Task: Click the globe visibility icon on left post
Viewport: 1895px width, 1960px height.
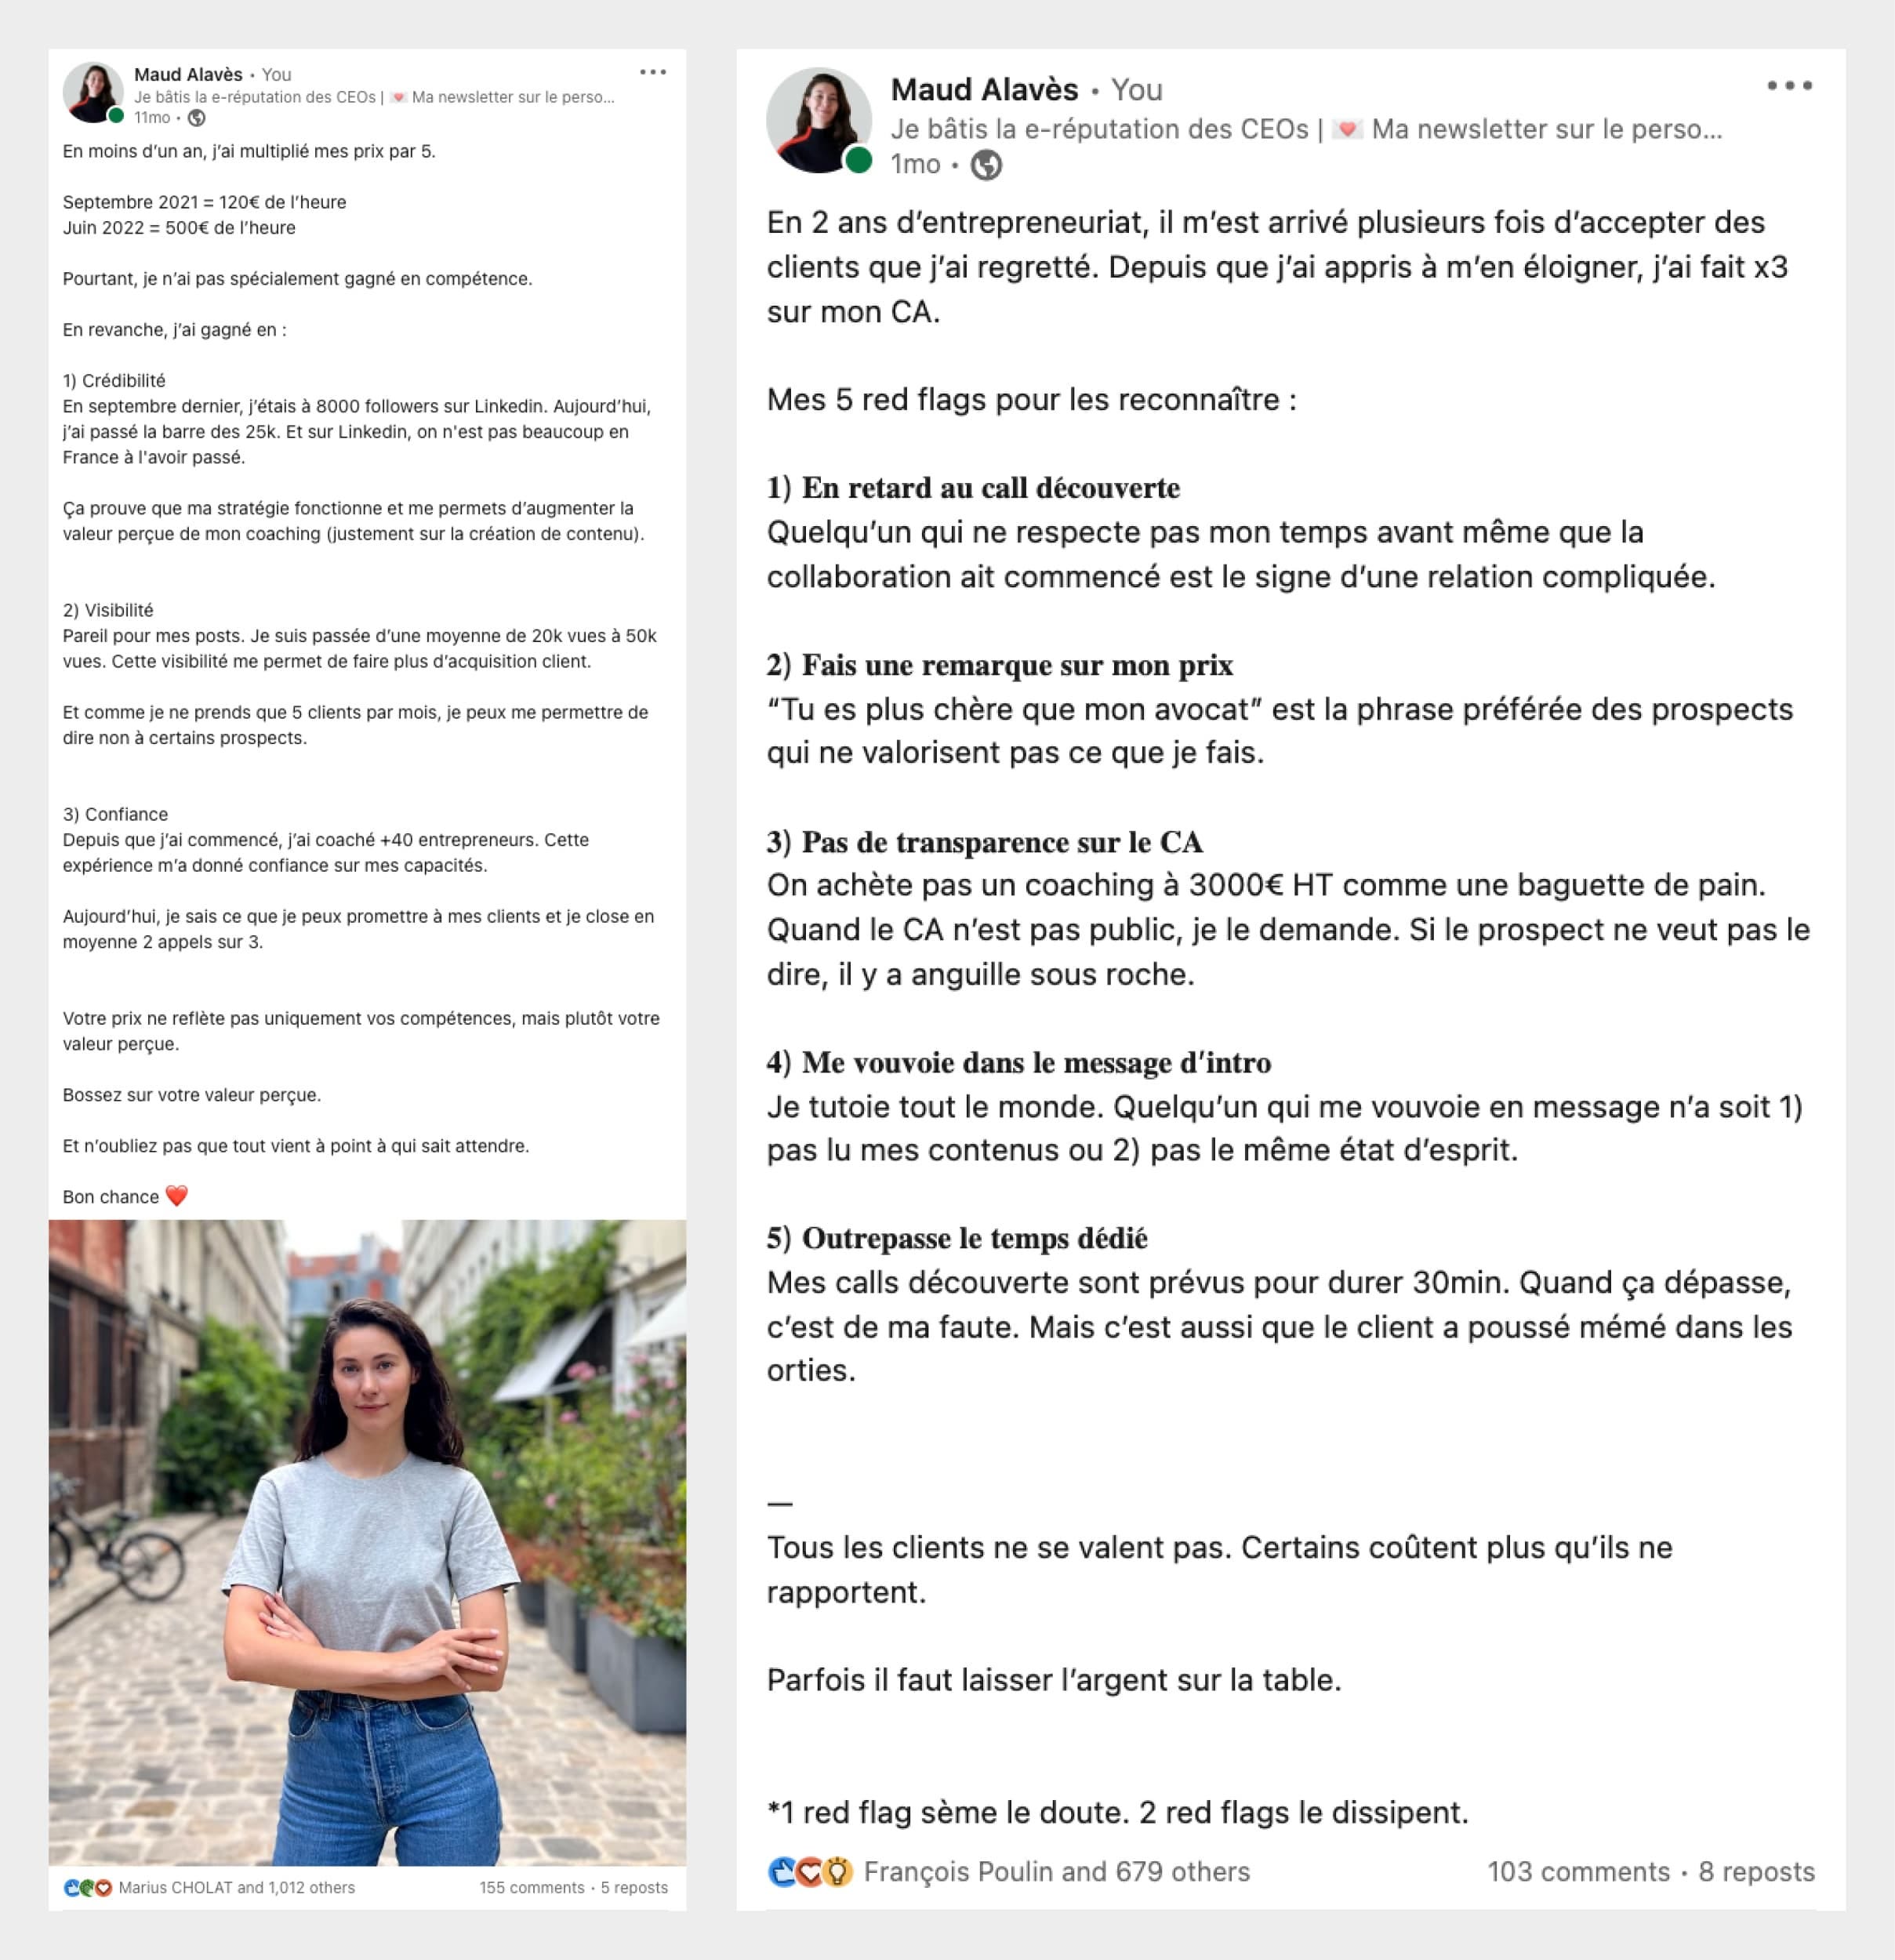Action: point(197,118)
